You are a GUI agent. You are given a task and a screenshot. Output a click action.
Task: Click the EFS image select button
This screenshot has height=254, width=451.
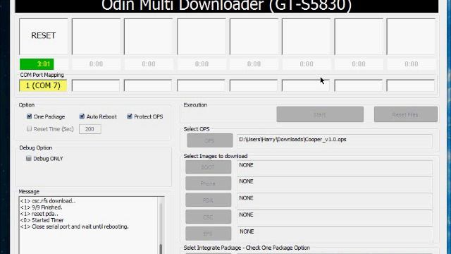(x=209, y=234)
